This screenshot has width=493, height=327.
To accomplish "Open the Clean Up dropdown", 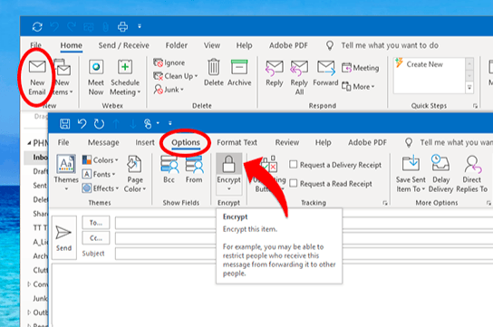I will pos(176,76).
